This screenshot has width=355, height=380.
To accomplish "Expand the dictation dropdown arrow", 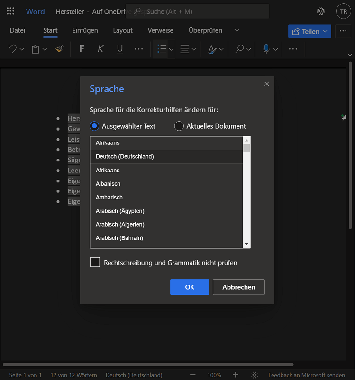I will (x=275, y=49).
